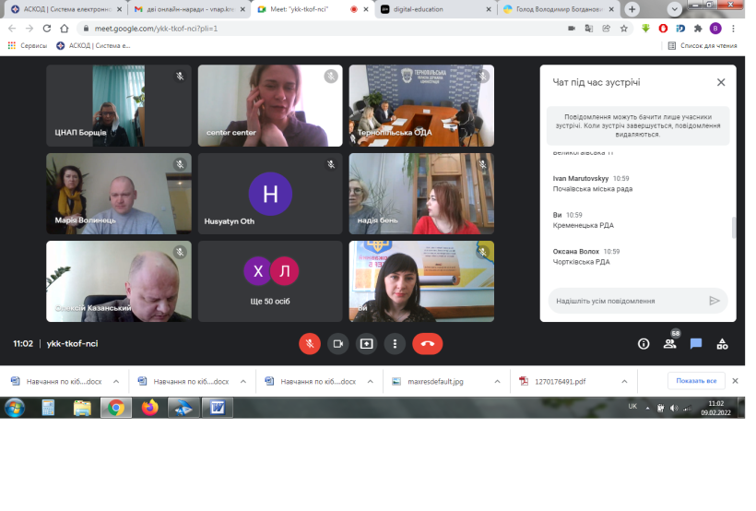Click browser forward arrow

pos(30,29)
